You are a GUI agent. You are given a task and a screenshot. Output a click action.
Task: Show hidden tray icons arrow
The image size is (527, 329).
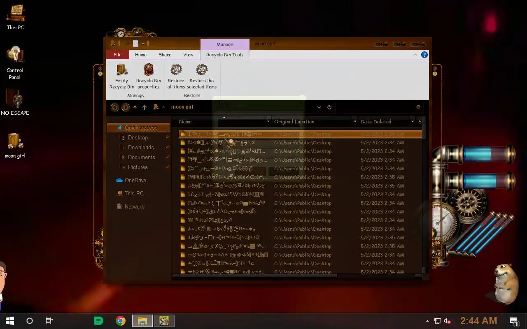tap(427, 321)
